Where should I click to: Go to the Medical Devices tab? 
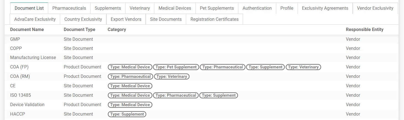point(175,8)
